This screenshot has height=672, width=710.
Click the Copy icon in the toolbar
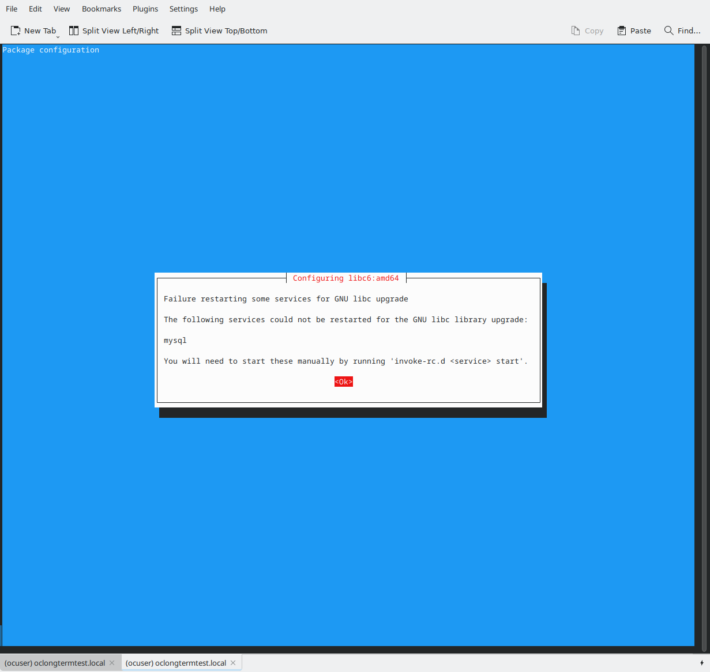pyautogui.click(x=576, y=31)
